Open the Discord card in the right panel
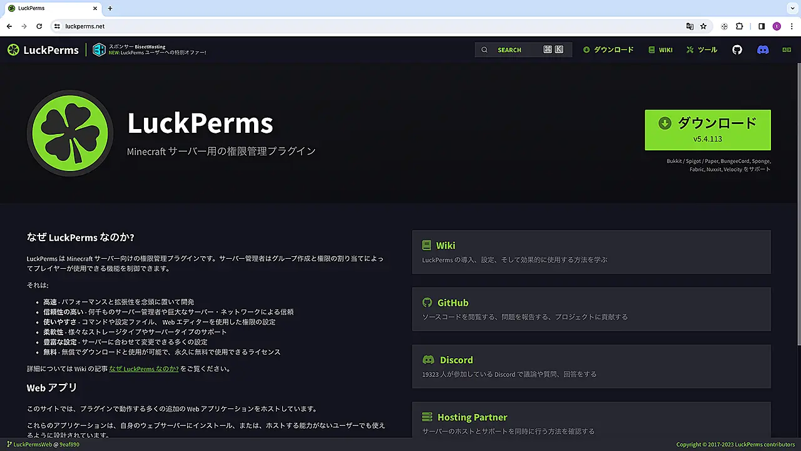Screen dimensions: 801x451 pos(591,366)
